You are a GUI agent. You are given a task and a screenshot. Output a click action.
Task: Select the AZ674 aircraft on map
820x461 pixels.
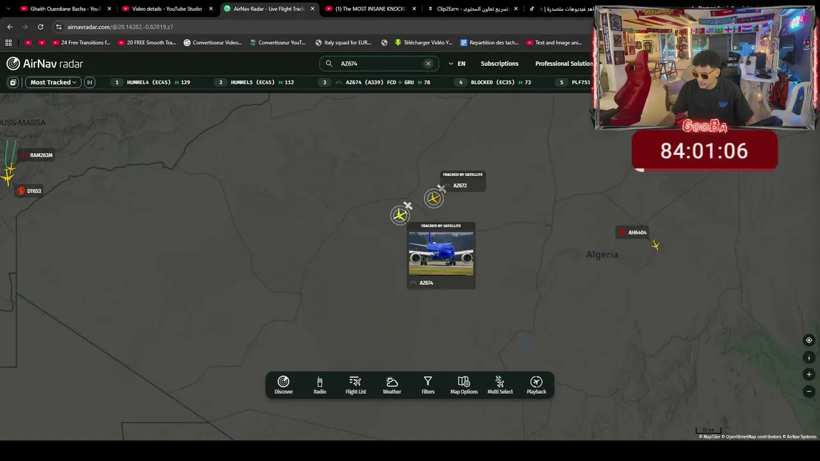(400, 215)
